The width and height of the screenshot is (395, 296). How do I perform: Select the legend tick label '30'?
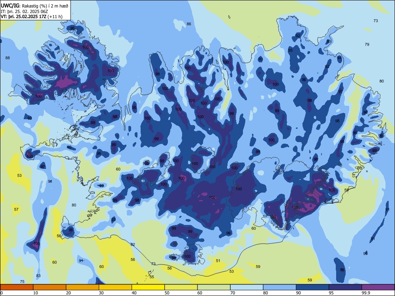click(101, 293)
